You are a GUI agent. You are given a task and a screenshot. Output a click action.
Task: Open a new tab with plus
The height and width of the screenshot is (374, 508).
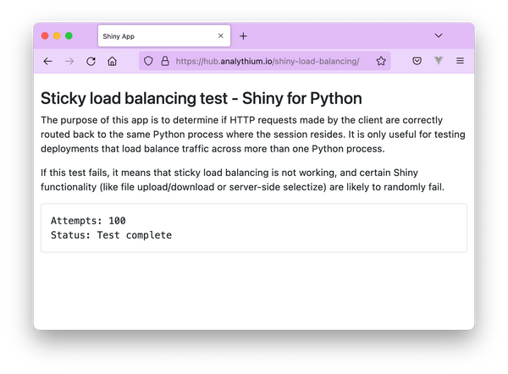(x=243, y=36)
